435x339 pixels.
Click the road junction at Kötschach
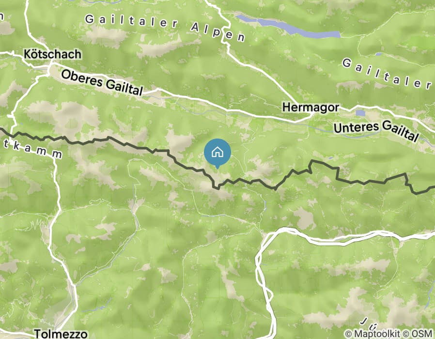pos(50,66)
